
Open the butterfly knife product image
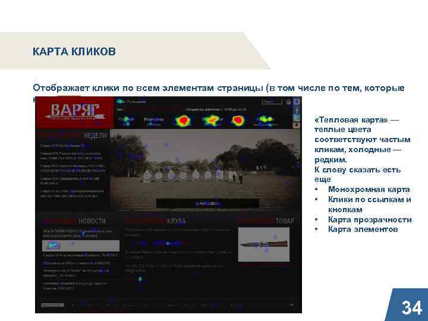264,244
